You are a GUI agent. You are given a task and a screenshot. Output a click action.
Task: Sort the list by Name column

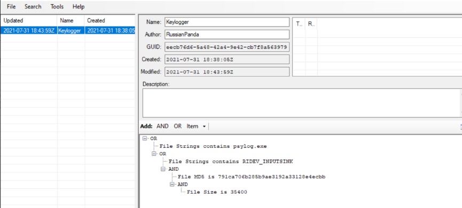71,21
